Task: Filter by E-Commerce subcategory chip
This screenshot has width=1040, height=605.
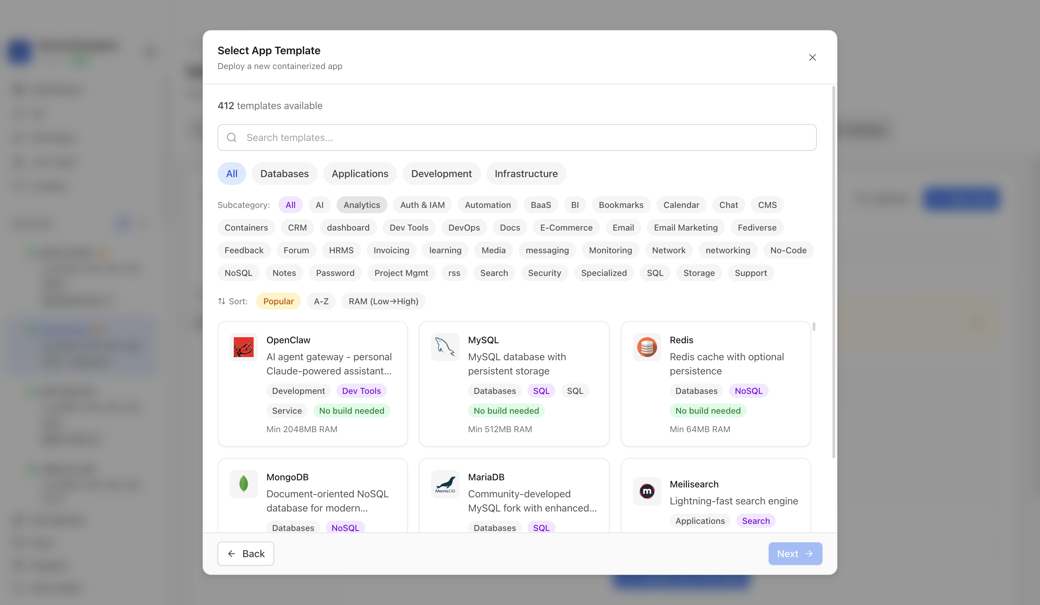Action: pyautogui.click(x=566, y=228)
